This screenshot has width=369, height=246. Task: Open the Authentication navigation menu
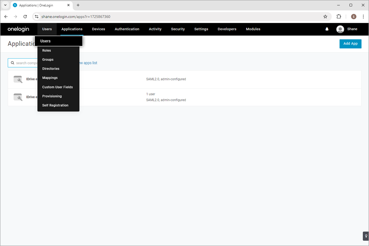(127, 29)
